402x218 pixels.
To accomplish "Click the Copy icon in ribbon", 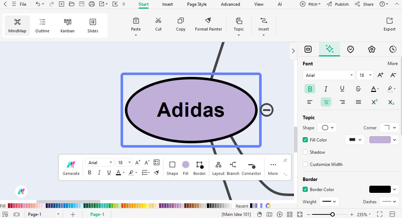I will click(x=181, y=20).
